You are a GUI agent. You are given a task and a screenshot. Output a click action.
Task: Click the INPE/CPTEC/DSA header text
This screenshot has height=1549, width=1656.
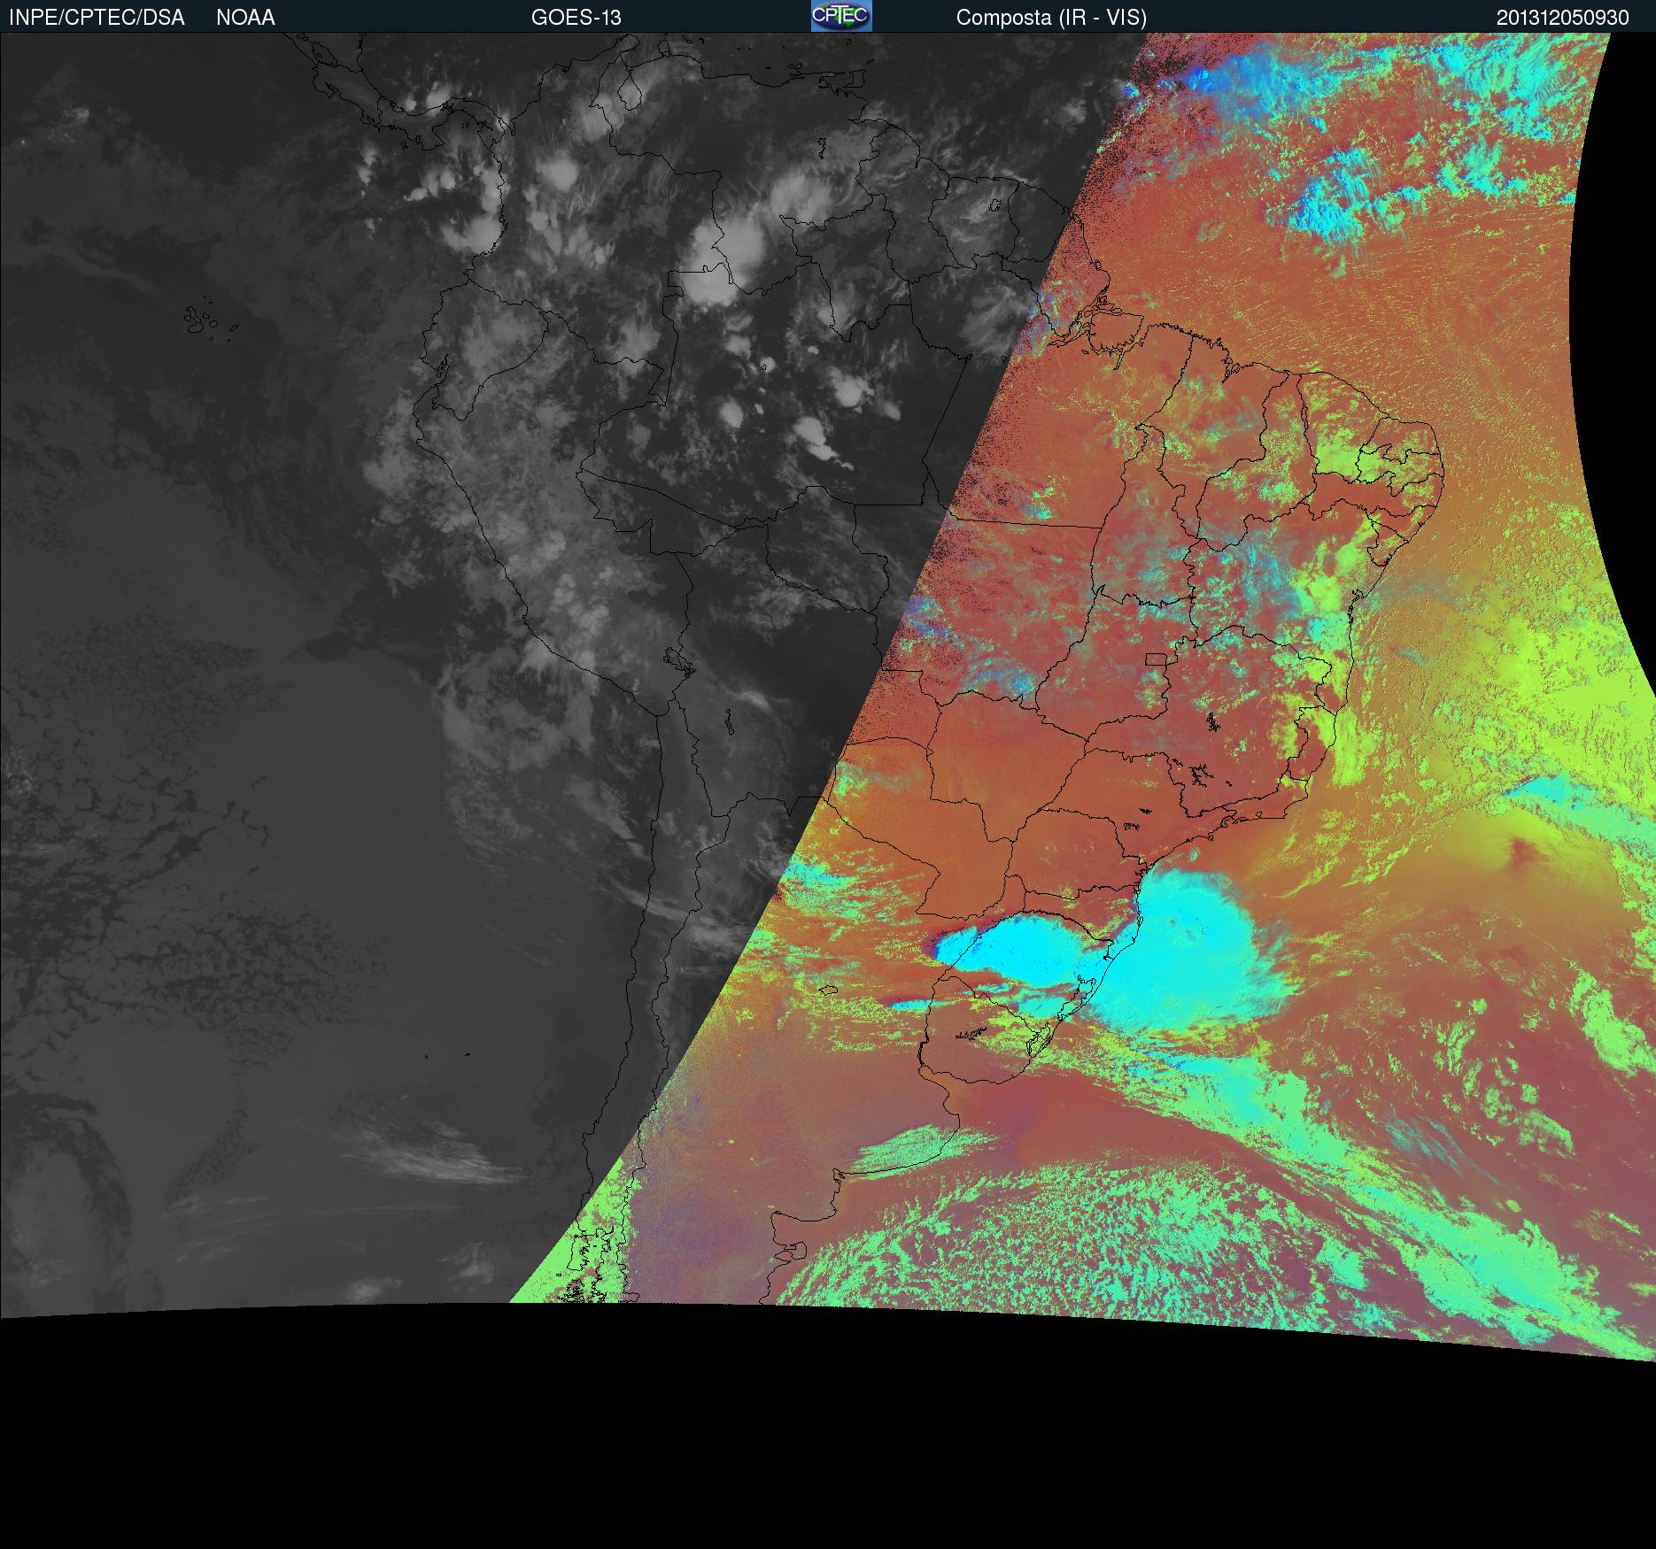coord(97,18)
